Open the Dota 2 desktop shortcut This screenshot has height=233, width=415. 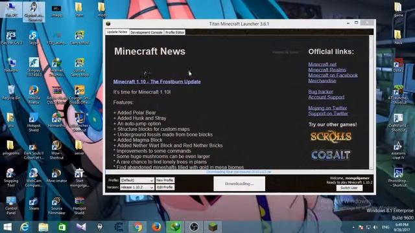click(398, 65)
